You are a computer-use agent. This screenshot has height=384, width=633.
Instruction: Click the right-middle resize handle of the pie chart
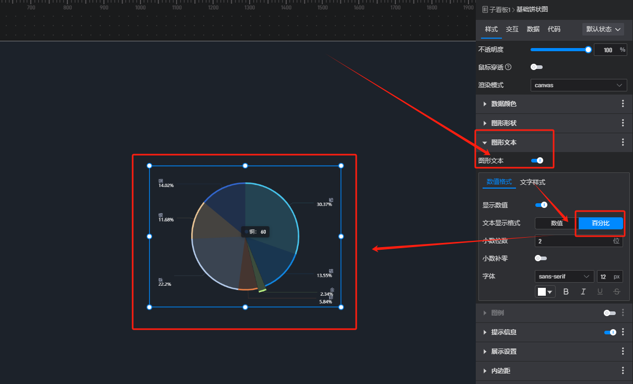pyautogui.click(x=341, y=236)
